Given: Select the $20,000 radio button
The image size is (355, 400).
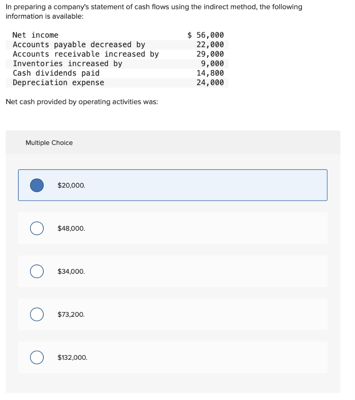Looking at the screenshot, I should (x=37, y=185).
